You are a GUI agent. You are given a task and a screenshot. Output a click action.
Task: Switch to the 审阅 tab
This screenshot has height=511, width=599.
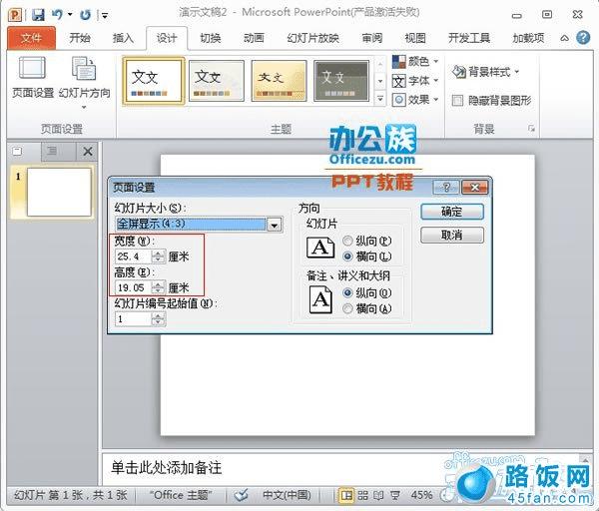click(x=372, y=38)
